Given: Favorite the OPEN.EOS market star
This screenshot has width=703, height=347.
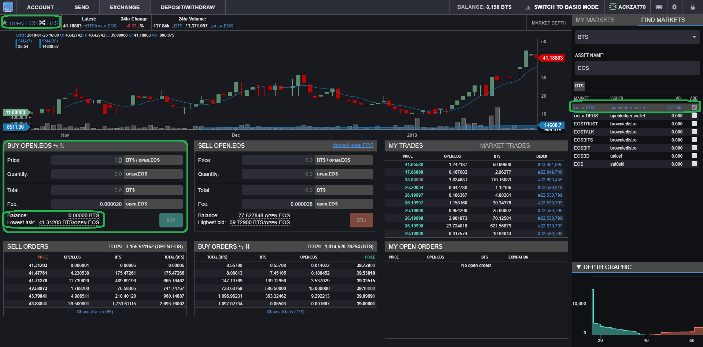Looking at the screenshot, I should click(5, 23).
